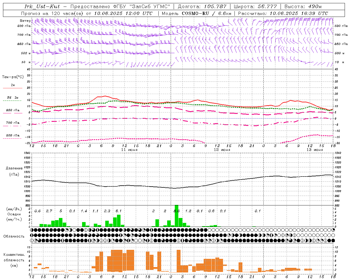Viewport: 349px width, 279px height.
Task: Click the longitude value Долгота: 105.787
Action: (x=202, y=7)
